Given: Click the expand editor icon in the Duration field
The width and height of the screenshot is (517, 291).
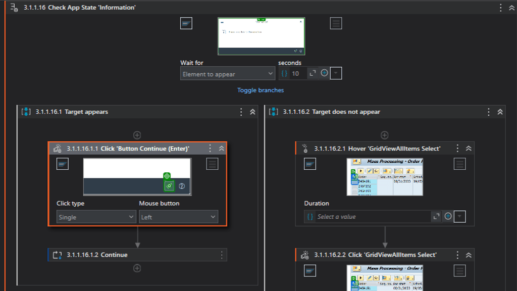Looking at the screenshot, I should [x=436, y=216].
